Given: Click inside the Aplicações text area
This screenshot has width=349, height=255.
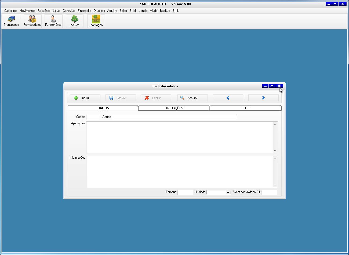Looking at the screenshot, I should coord(179,137).
